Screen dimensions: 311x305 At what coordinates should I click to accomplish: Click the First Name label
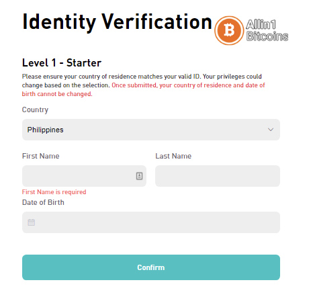(x=41, y=156)
